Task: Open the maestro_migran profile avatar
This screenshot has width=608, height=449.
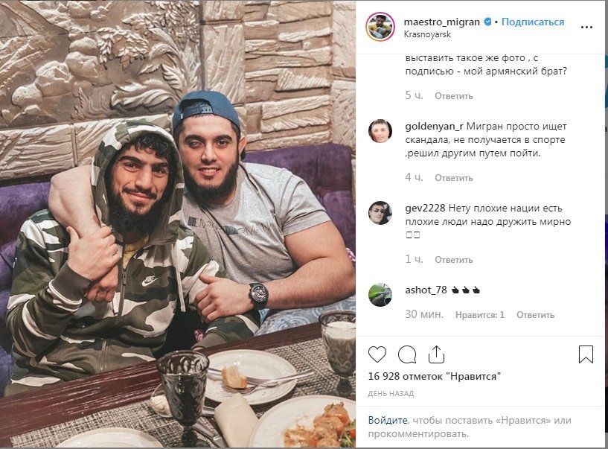Action: (x=380, y=27)
